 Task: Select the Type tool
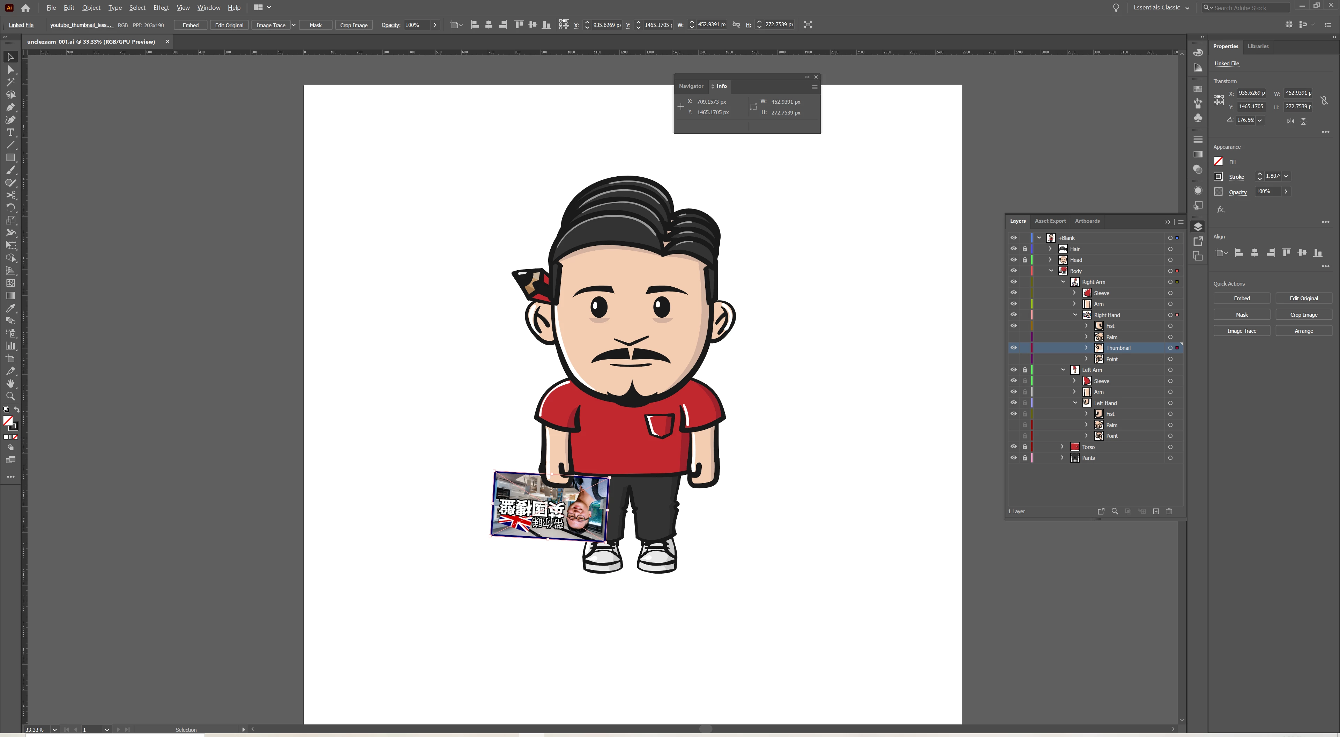tap(10, 133)
